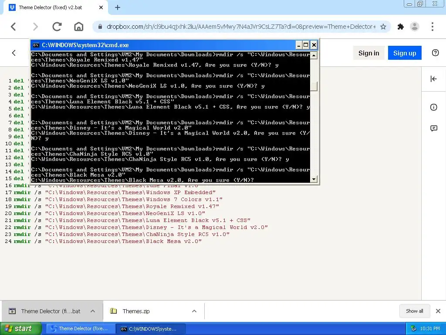Viewport: 446px width, 335px height.
Task: Switch to Theme Detector taskbar item
Action: 80,329
